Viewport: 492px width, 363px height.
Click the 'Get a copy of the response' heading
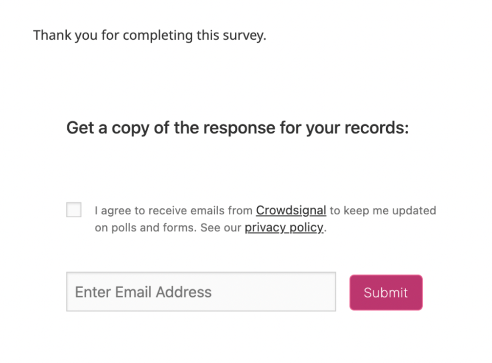pyautogui.click(x=237, y=128)
